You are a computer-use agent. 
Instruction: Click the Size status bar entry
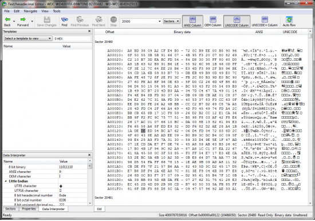coord(172,215)
